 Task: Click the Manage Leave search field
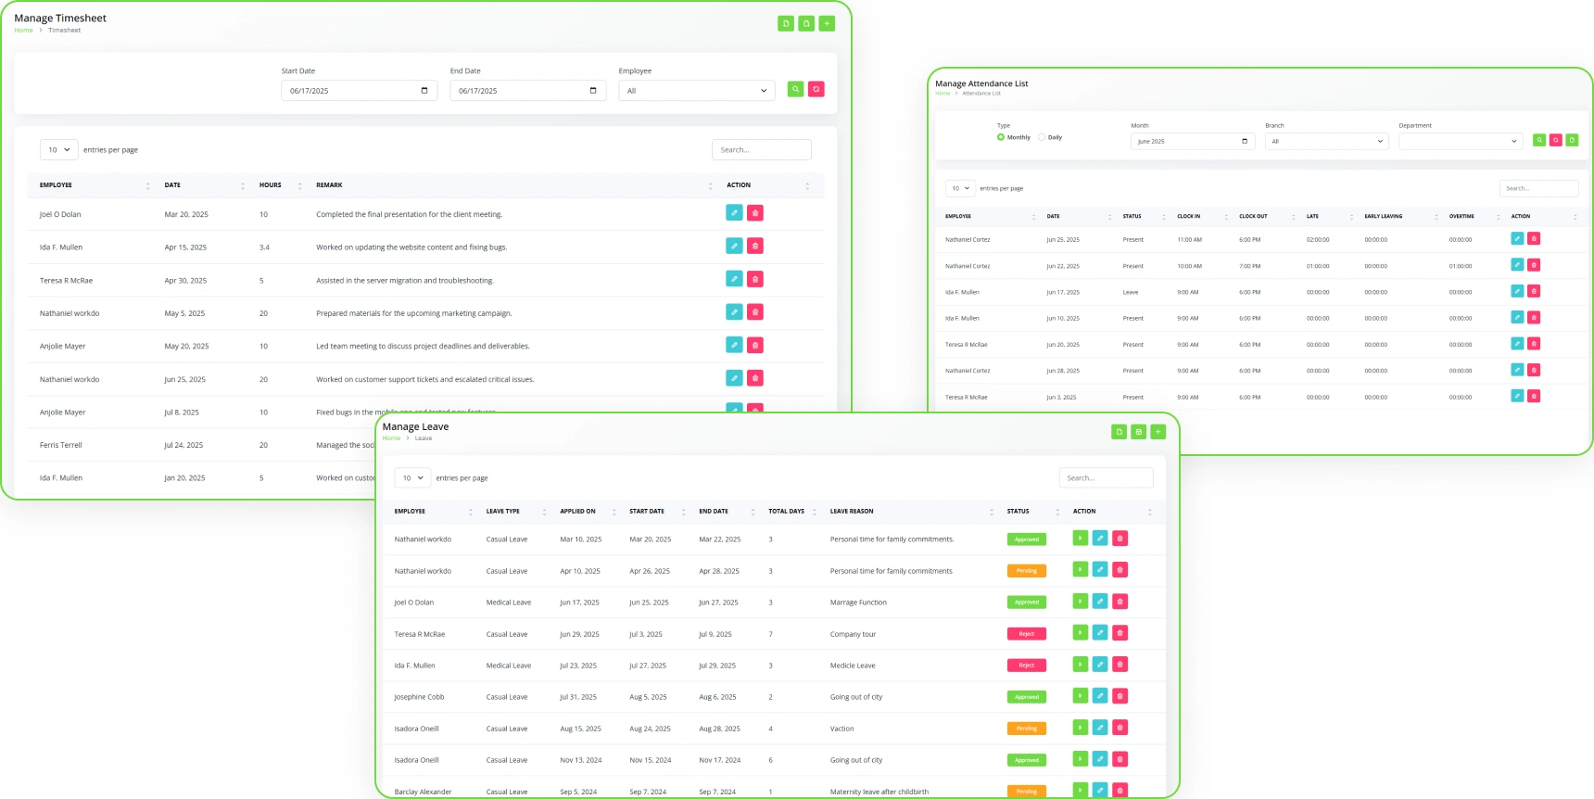pyautogui.click(x=1106, y=478)
